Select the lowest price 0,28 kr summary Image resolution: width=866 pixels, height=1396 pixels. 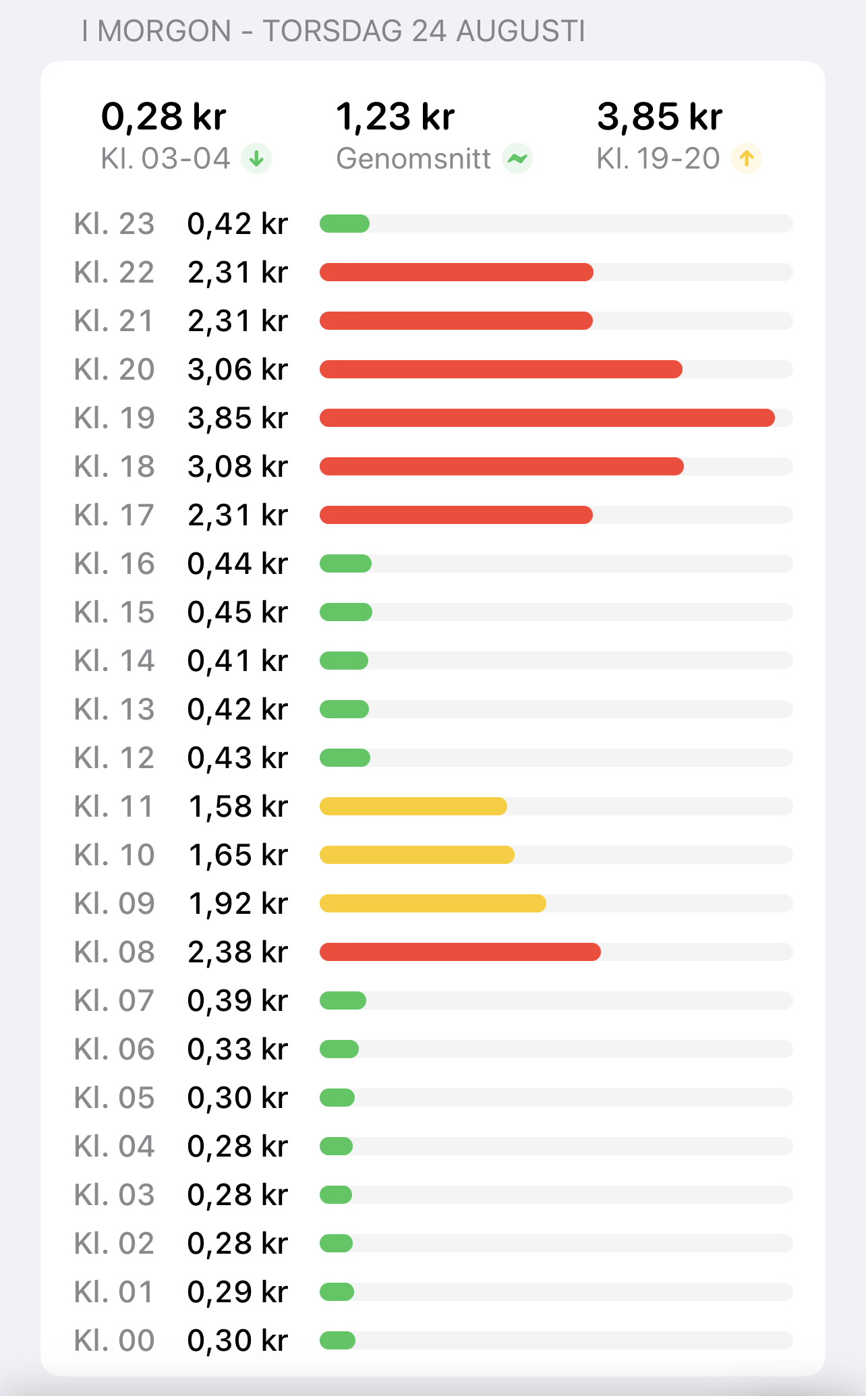tap(186, 136)
